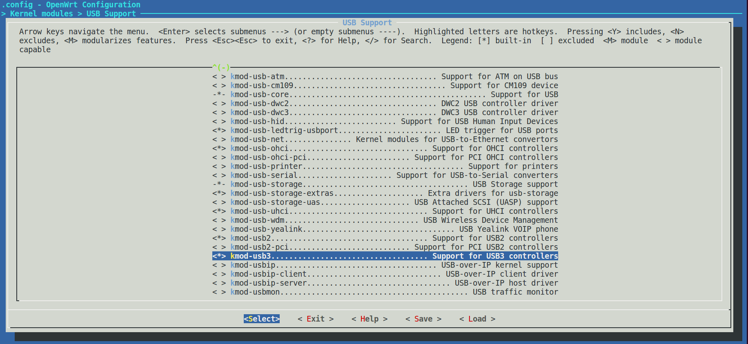The image size is (748, 344).
Task: Toggle the kmod-usb-hid selection bracket
Action: coord(219,122)
